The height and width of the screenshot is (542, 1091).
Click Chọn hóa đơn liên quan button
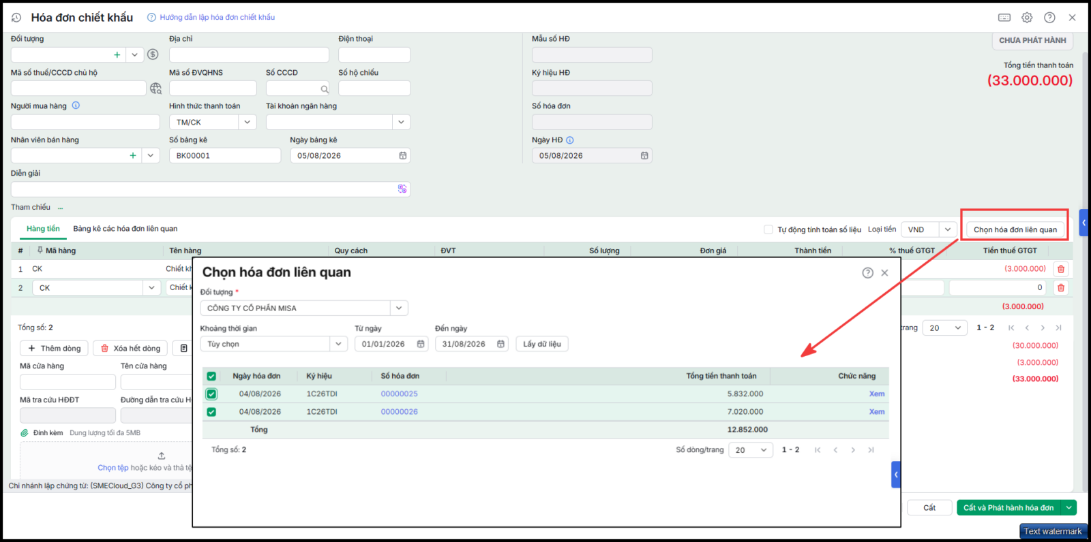[1015, 230]
